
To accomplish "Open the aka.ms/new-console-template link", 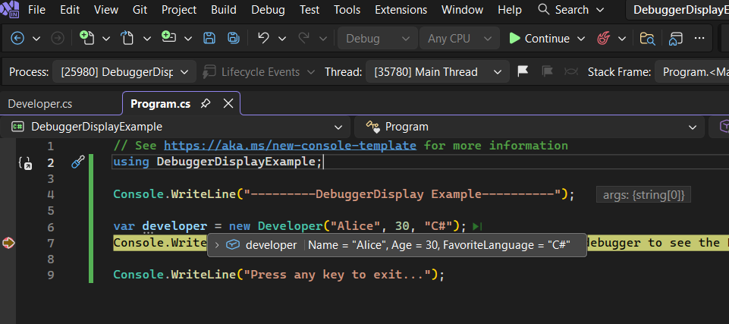I will pyautogui.click(x=290, y=145).
